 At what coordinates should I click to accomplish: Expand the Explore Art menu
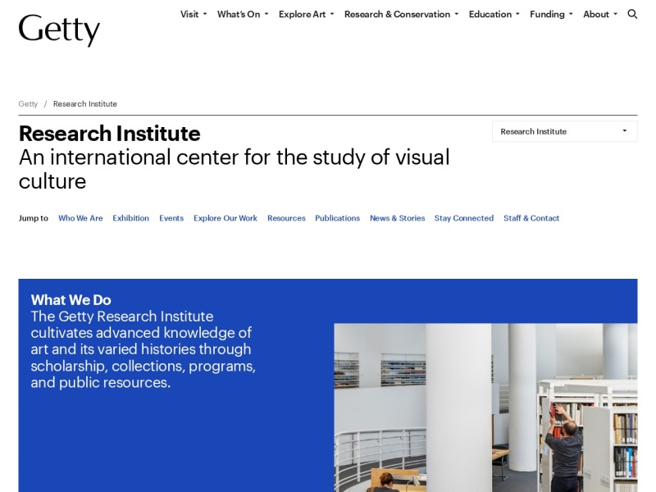pos(306,14)
